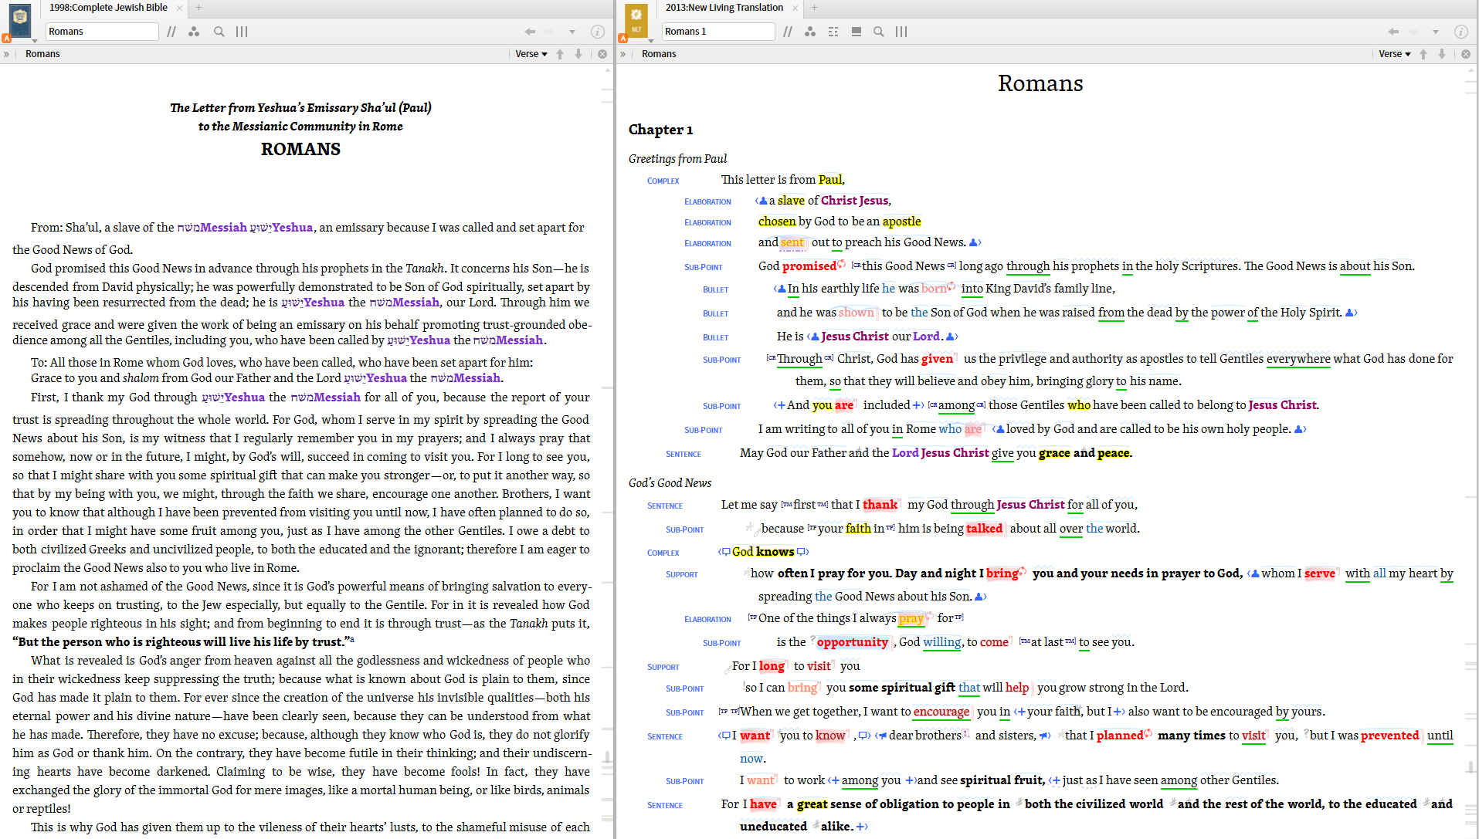Click the Chapter 1 heading
Screen dimensions: 1479x839
(661, 130)
